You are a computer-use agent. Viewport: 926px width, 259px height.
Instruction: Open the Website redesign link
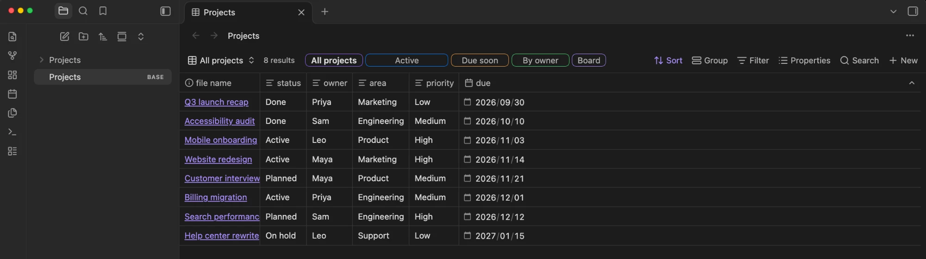click(x=218, y=160)
